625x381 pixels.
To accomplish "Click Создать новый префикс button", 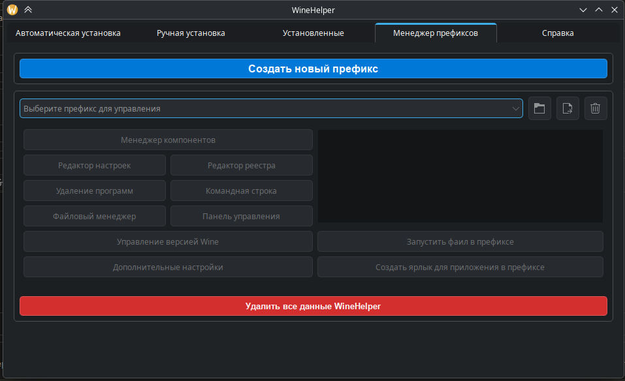I will pos(313,69).
